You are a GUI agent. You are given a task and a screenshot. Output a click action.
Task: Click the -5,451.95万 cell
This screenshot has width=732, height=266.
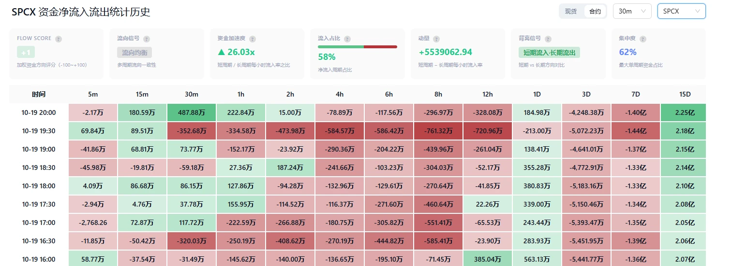coord(586,241)
